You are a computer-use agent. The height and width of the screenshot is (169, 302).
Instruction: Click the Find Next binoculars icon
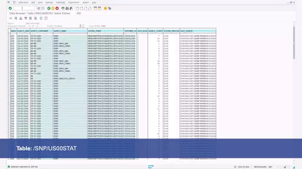tap(71, 8)
